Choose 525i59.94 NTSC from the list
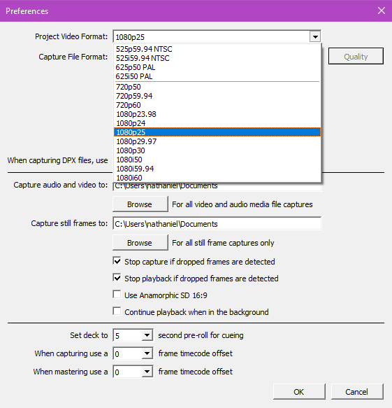This screenshot has width=392, height=408. [x=217, y=58]
